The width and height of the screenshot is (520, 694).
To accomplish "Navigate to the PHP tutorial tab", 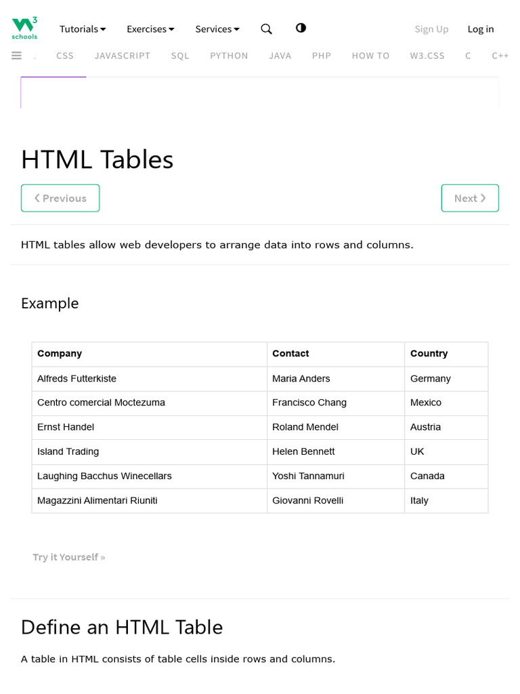I will [322, 56].
